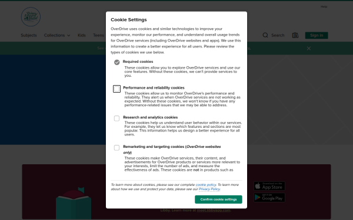Click the Required cookies checkmark icon
353x220 pixels.
tap(117, 62)
